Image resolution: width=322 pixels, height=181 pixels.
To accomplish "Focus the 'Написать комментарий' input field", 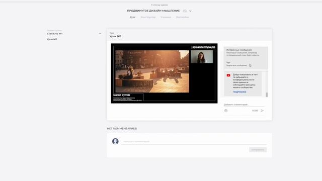I will (194, 141).
